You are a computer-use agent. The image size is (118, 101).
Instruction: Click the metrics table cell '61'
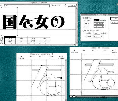[x=45, y=42]
